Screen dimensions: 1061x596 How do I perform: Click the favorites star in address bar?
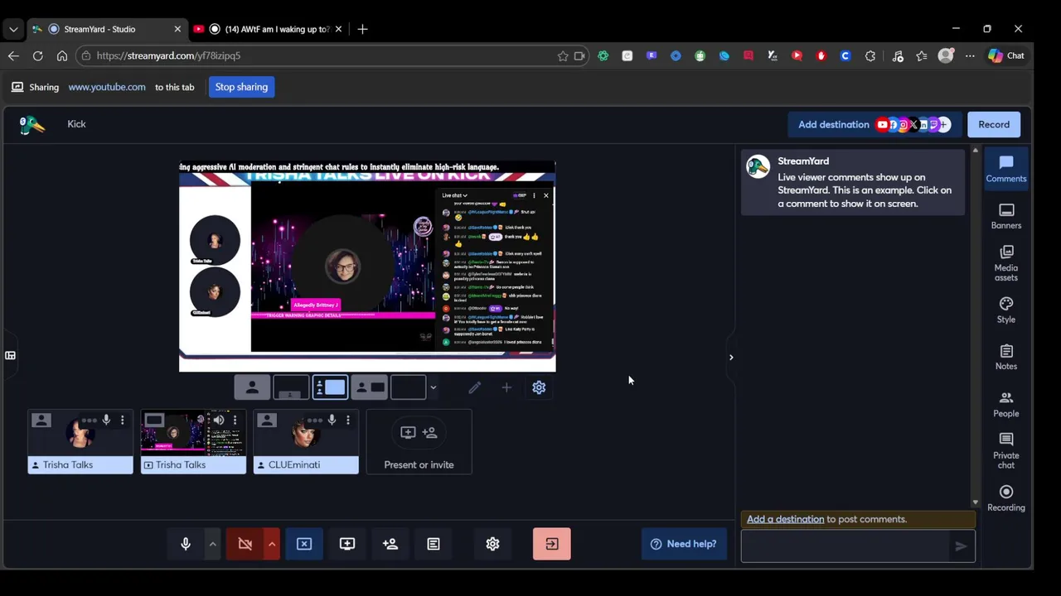[x=563, y=55]
